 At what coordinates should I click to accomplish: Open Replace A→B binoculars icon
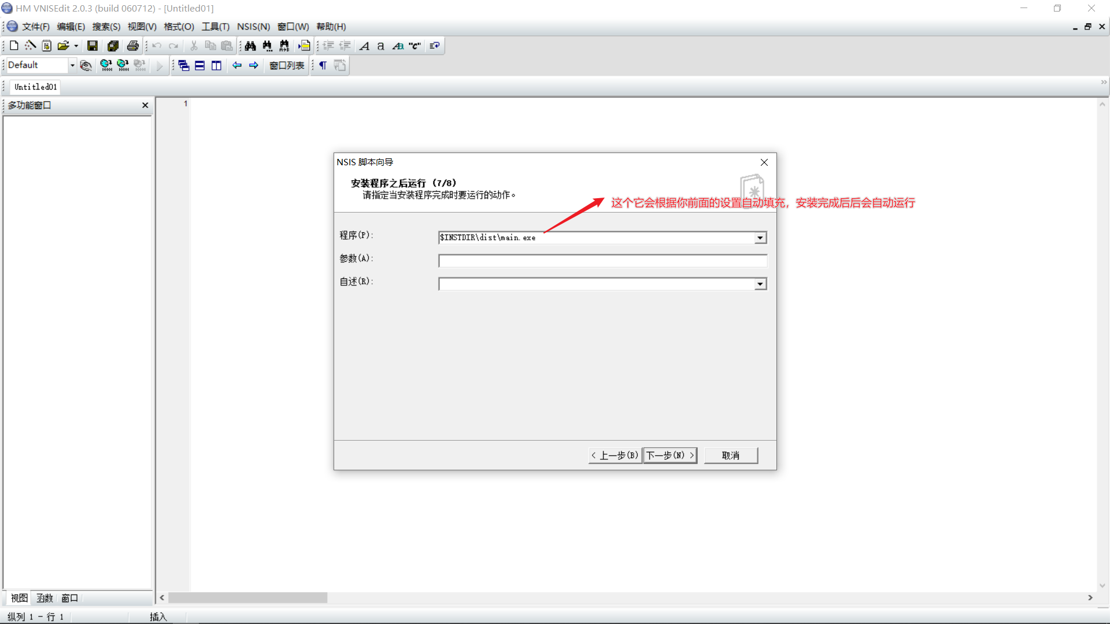pos(284,46)
